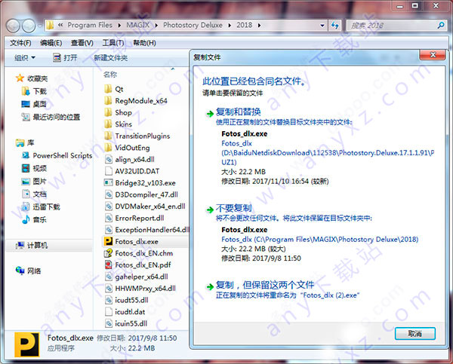
Task: Open the recent pages dropdown next to Forward
Action: click(39, 26)
